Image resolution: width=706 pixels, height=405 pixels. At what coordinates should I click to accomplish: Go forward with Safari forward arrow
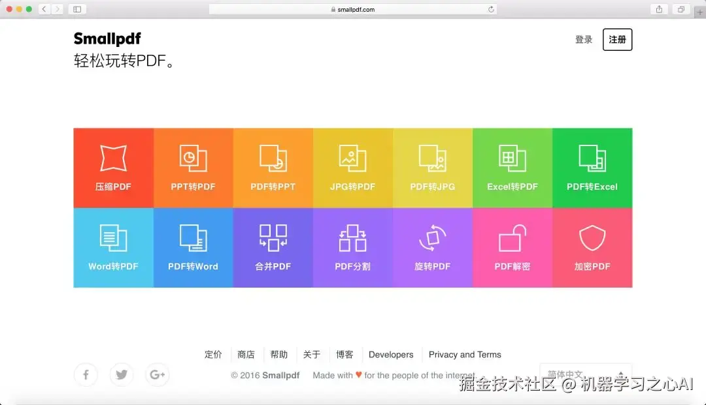57,9
